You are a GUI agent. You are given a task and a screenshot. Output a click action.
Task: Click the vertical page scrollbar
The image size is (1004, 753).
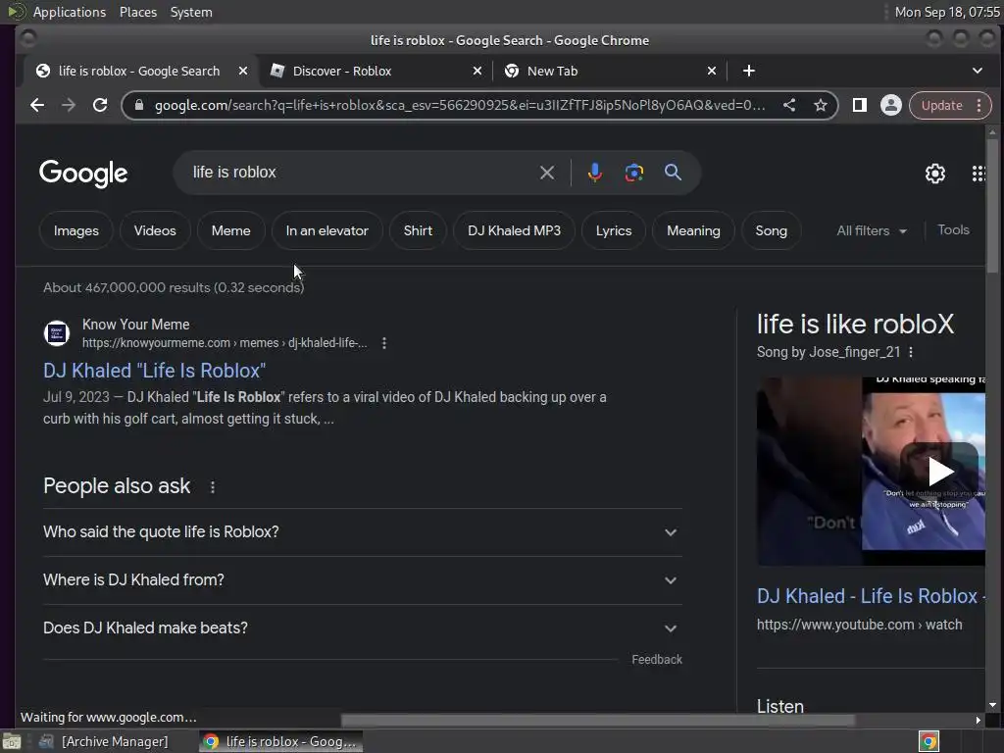point(992,205)
